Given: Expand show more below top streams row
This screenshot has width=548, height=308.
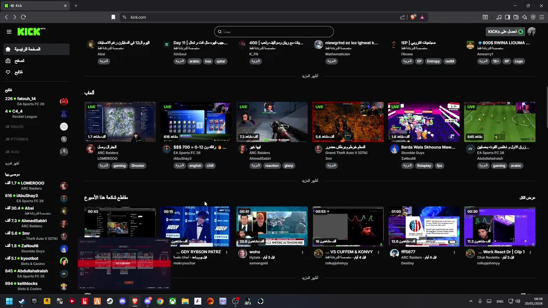Looking at the screenshot, I should pos(310,76).
